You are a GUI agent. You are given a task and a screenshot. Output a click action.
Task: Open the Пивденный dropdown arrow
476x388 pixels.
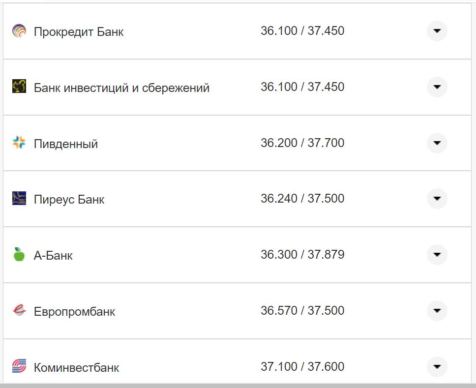click(437, 143)
